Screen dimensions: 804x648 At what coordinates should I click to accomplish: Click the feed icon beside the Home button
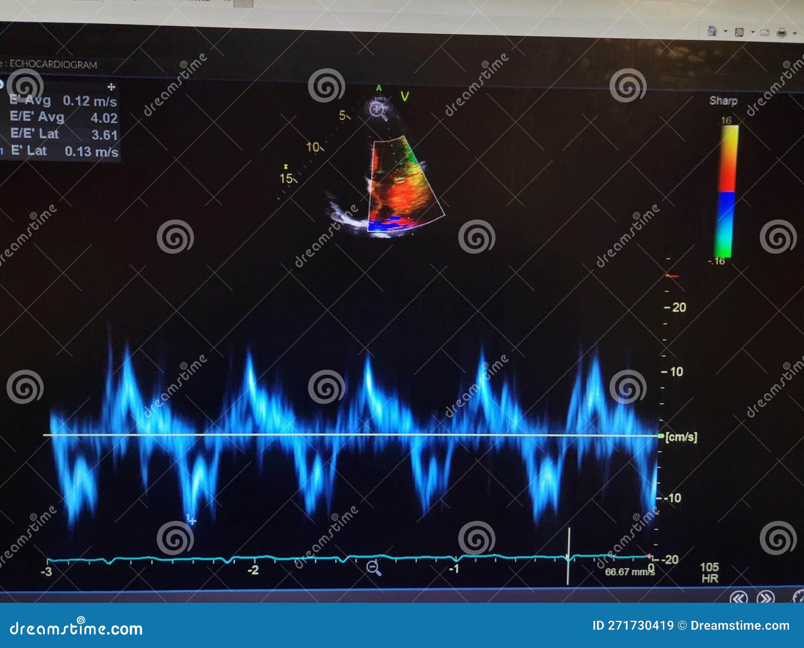point(739,32)
